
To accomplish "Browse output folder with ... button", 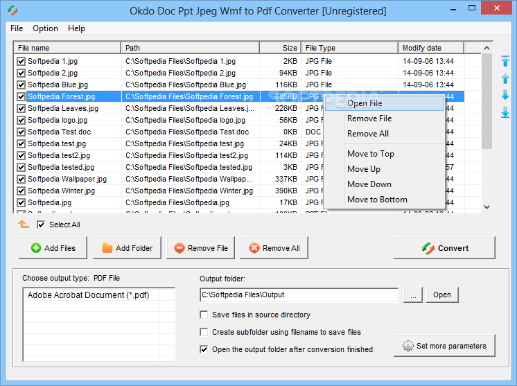I will (413, 295).
